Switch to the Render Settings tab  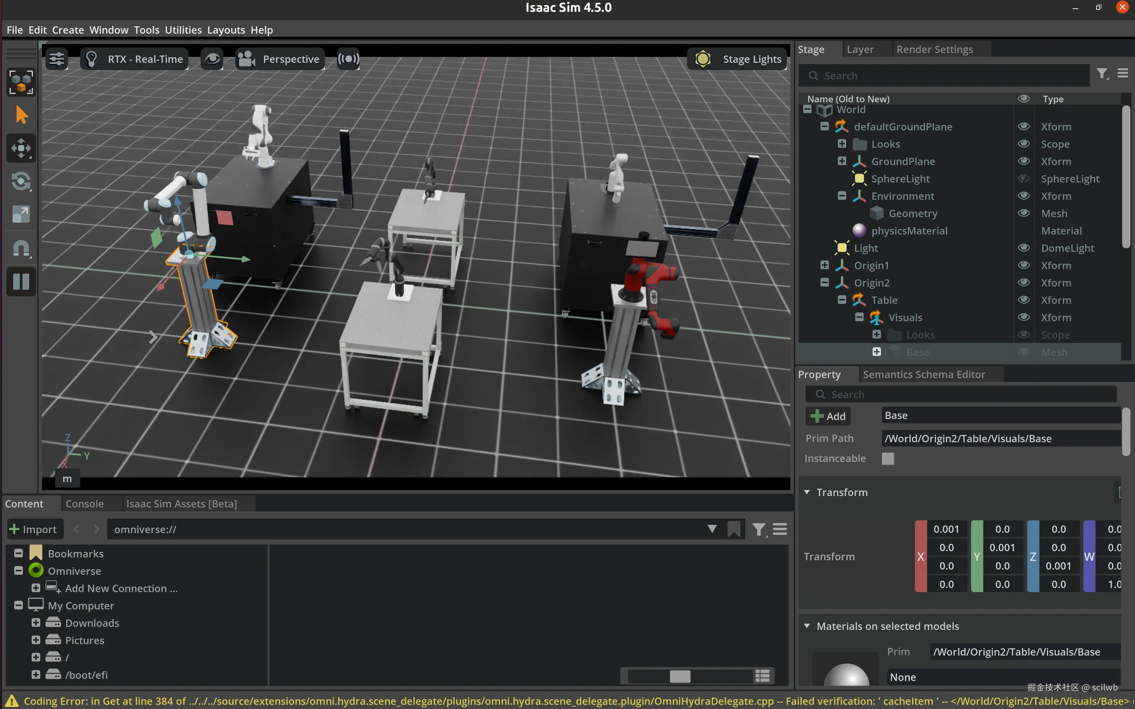[934, 49]
